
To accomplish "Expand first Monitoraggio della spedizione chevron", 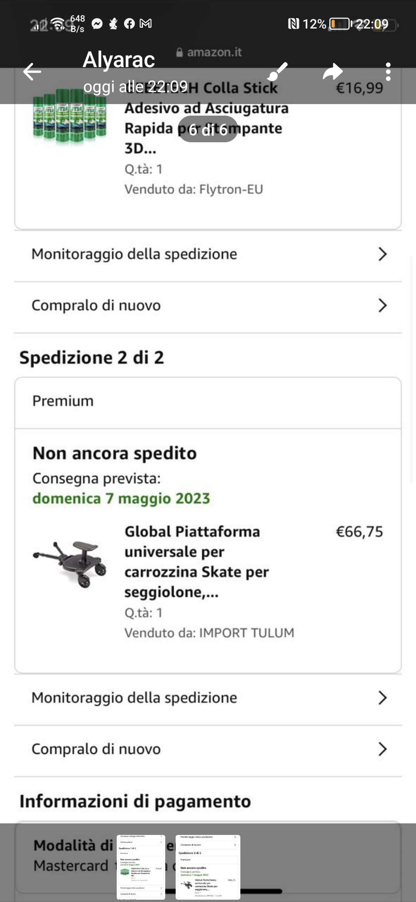I will point(382,254).
